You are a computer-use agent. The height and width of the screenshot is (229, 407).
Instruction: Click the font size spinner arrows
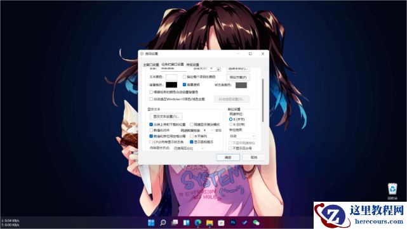coord(218,69)
